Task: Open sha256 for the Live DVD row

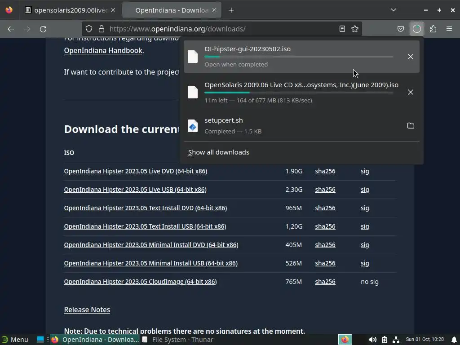Action: click(325, 171)
